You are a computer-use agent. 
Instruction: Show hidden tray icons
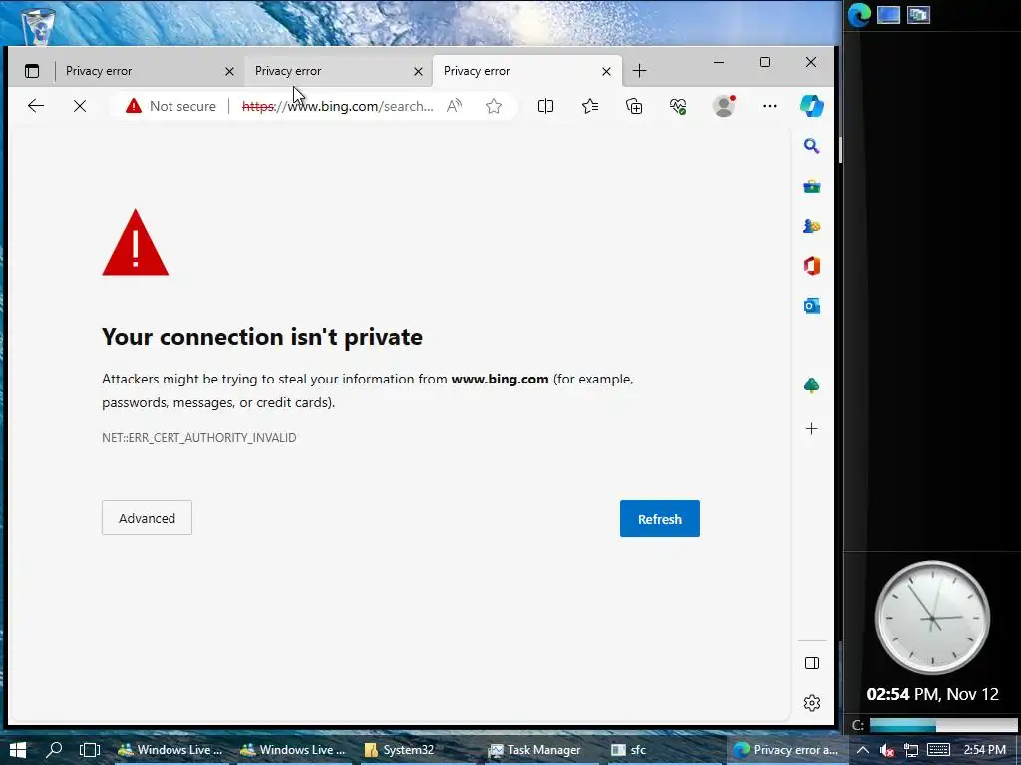[x=862, y=750]
